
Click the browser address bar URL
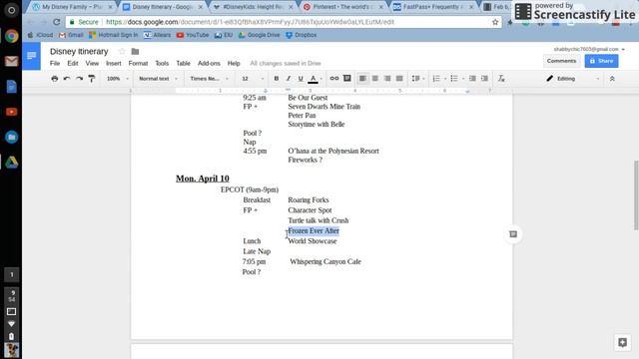tap(250, 22)
